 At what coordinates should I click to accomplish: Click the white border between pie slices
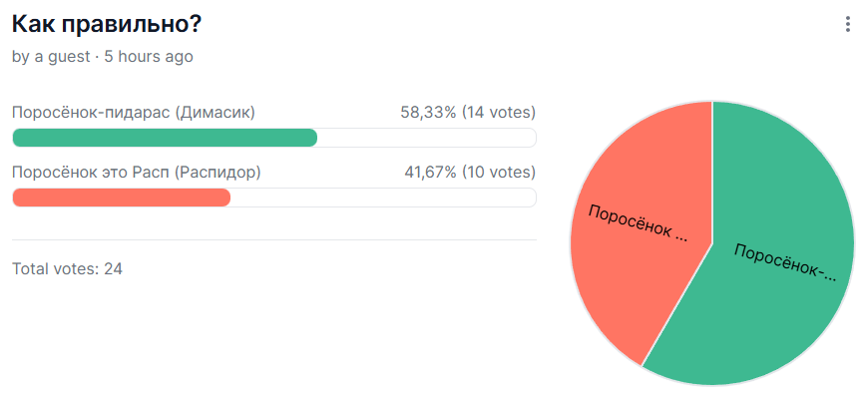[x=712, y=173]
